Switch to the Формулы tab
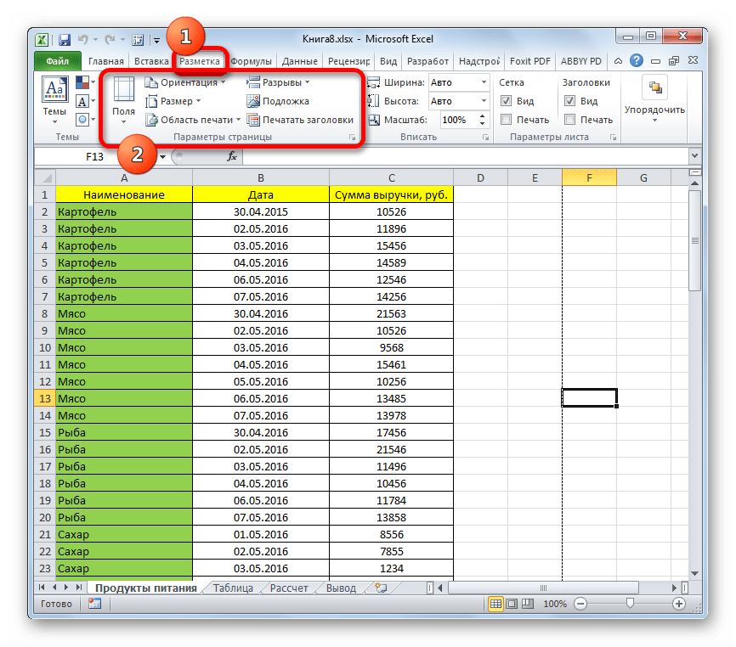Screen dimensions: 736x647 point(251,61)
